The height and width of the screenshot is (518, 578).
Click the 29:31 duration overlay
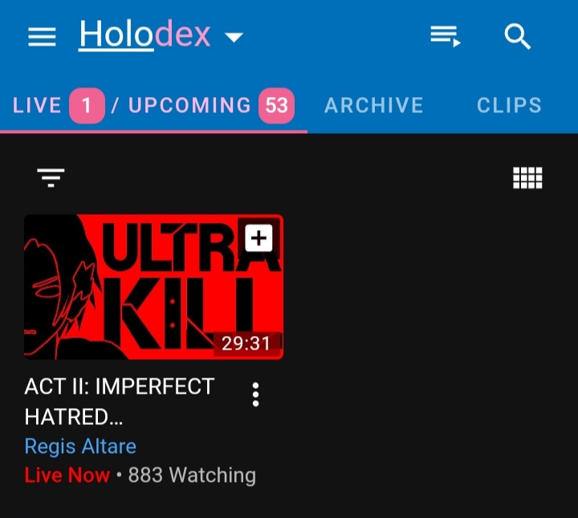pos(246,344)
